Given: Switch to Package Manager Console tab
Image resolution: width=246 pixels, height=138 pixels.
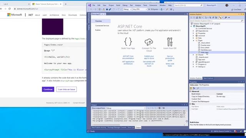Looking at the screenshot, I should coord(117,127).
